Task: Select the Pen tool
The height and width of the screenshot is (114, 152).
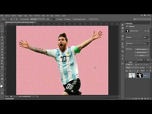Action: [2, 67]
